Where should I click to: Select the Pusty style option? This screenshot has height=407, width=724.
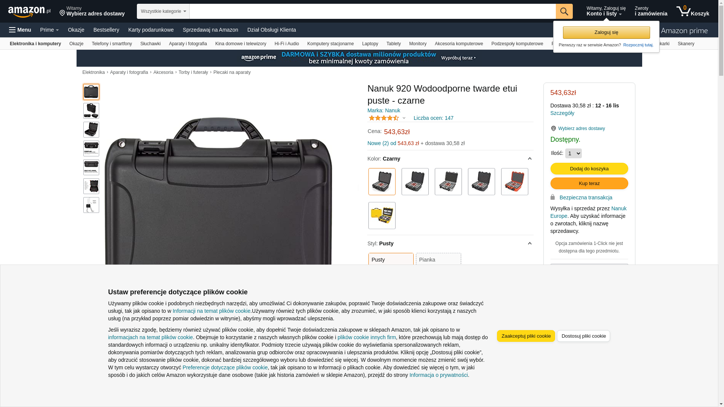click(x=391, y=259)
